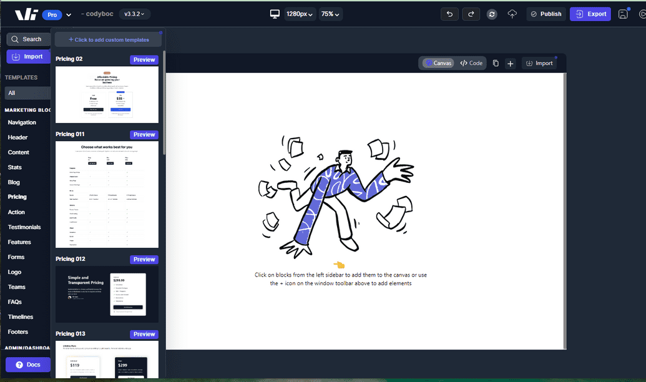Select the All templates filter
This screenshot has width=646, height=382.
(x=27, y=93)
